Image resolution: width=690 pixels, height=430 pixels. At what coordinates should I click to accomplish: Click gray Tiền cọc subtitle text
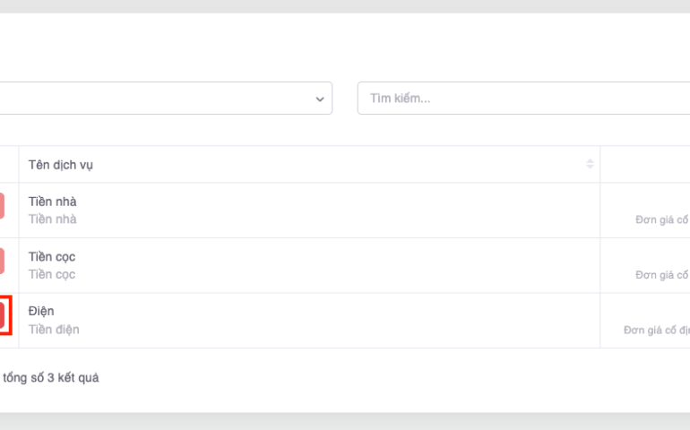coord(52,275)
